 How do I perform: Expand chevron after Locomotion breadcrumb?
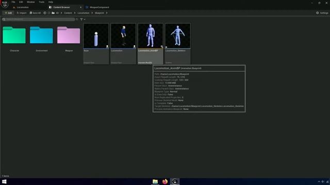[92, 13]
